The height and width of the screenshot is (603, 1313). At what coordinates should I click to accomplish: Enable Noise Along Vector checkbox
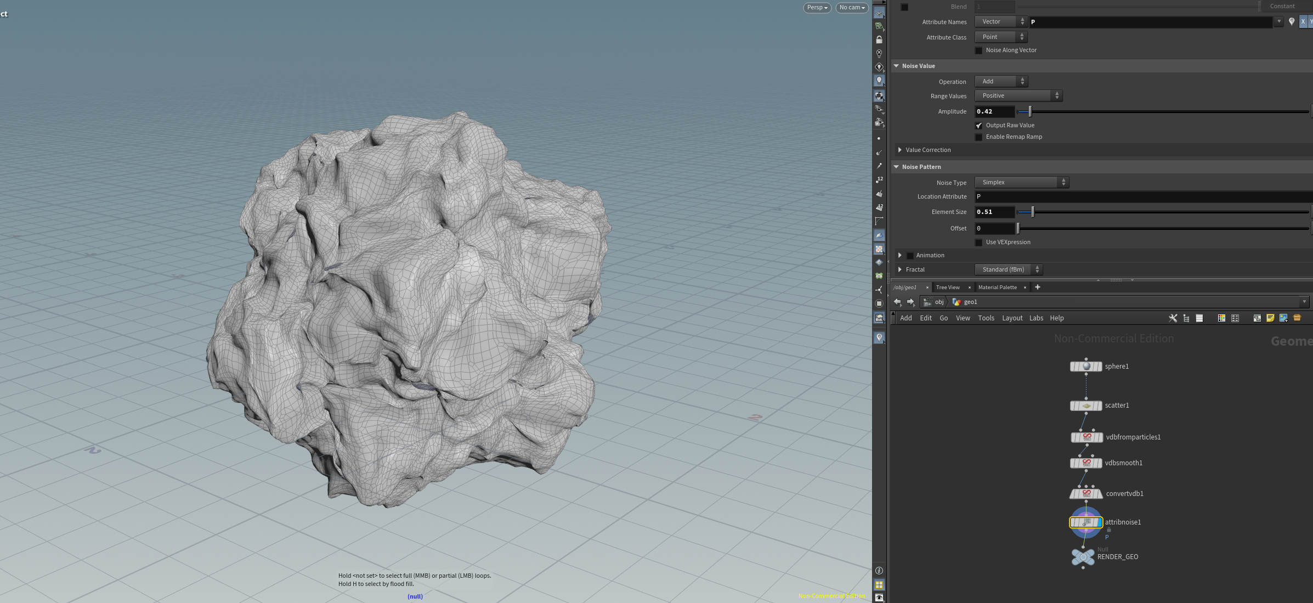[x=978, y=50]
